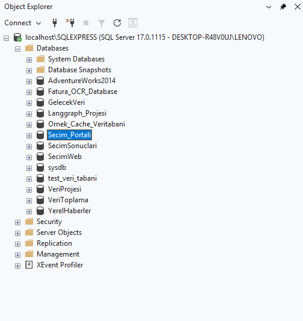
Task: Click the Security folder icon
Action: tap(29, 222)
